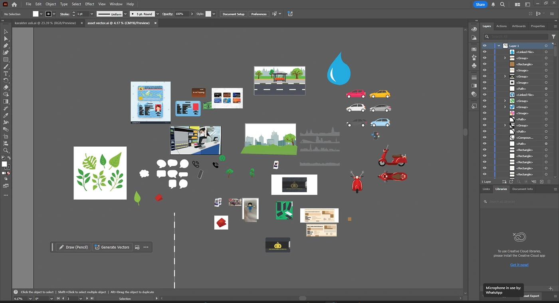Open the Window menu
Screen dimensions: 559x303
coord(116,4)
